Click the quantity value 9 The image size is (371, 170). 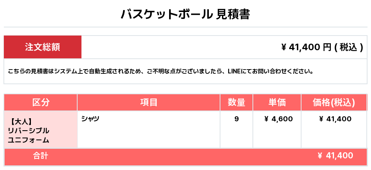tap(236, 119)
